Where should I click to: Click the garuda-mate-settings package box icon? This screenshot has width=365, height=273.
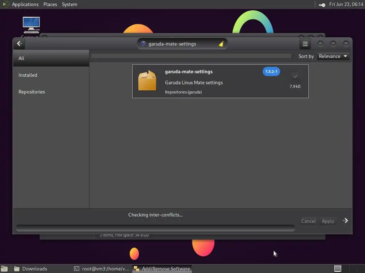tap(147, 80)
